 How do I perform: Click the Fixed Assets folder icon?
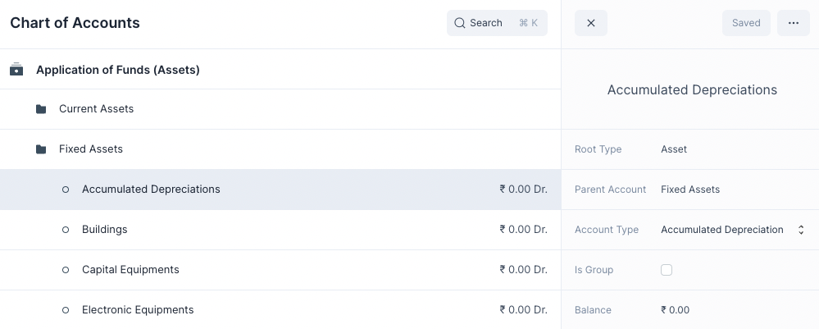41,149
